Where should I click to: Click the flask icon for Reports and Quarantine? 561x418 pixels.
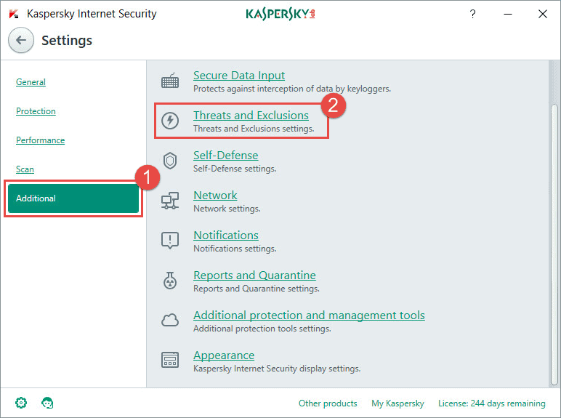(x=170, y=281)
